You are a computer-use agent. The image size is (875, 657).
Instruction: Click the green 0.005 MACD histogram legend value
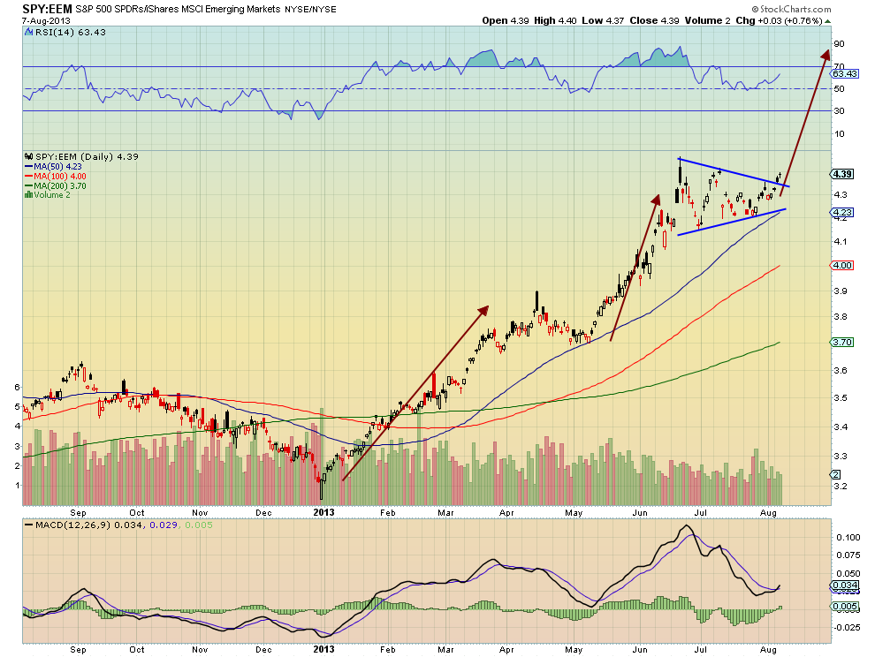[199, 525]
